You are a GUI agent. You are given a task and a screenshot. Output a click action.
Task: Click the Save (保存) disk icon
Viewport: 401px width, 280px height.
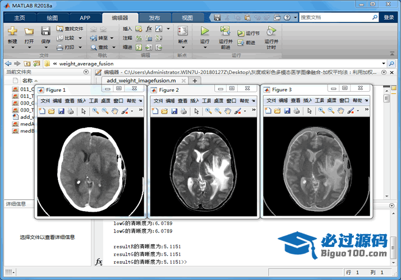click(45, 31)
